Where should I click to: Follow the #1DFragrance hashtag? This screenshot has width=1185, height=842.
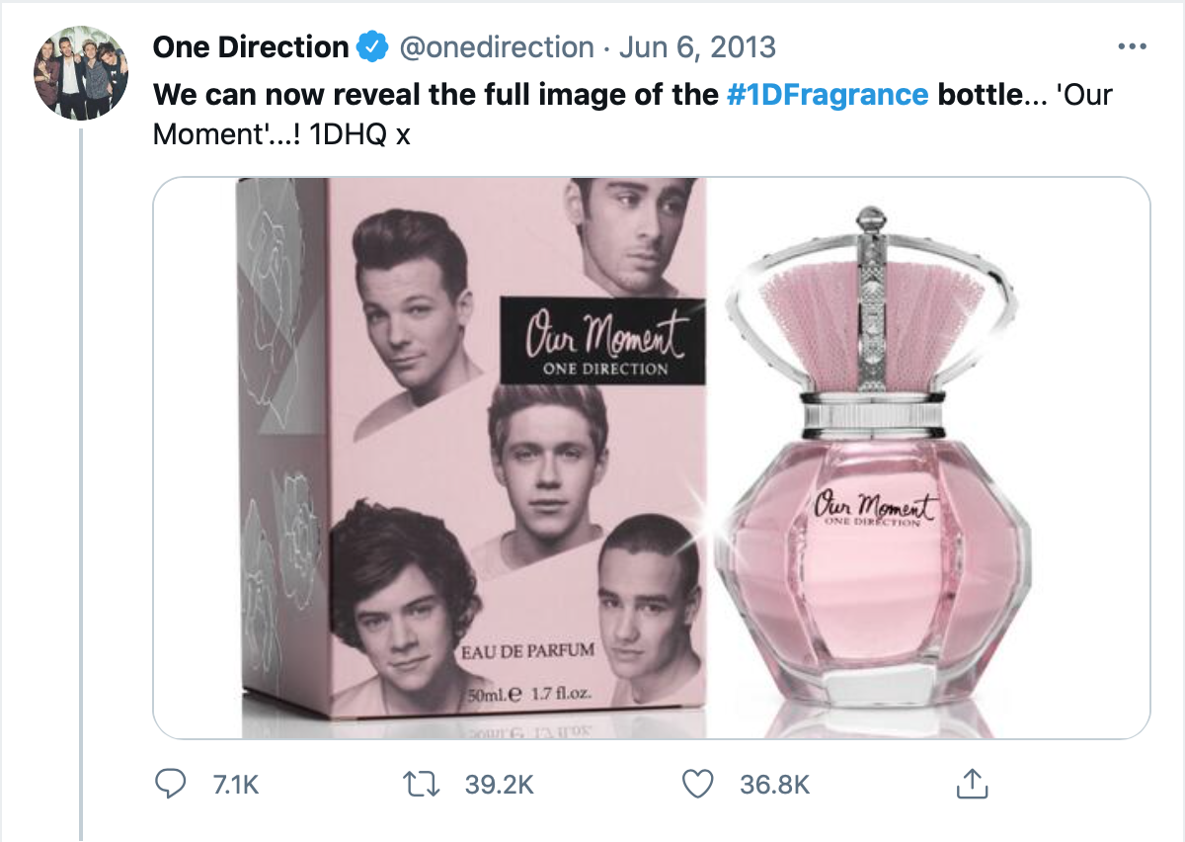(x=827, y=95)
